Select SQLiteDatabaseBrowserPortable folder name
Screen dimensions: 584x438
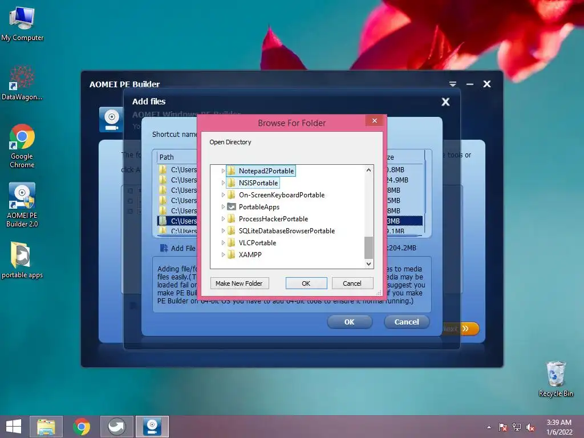pyautogui.click(x=287, y=230)
